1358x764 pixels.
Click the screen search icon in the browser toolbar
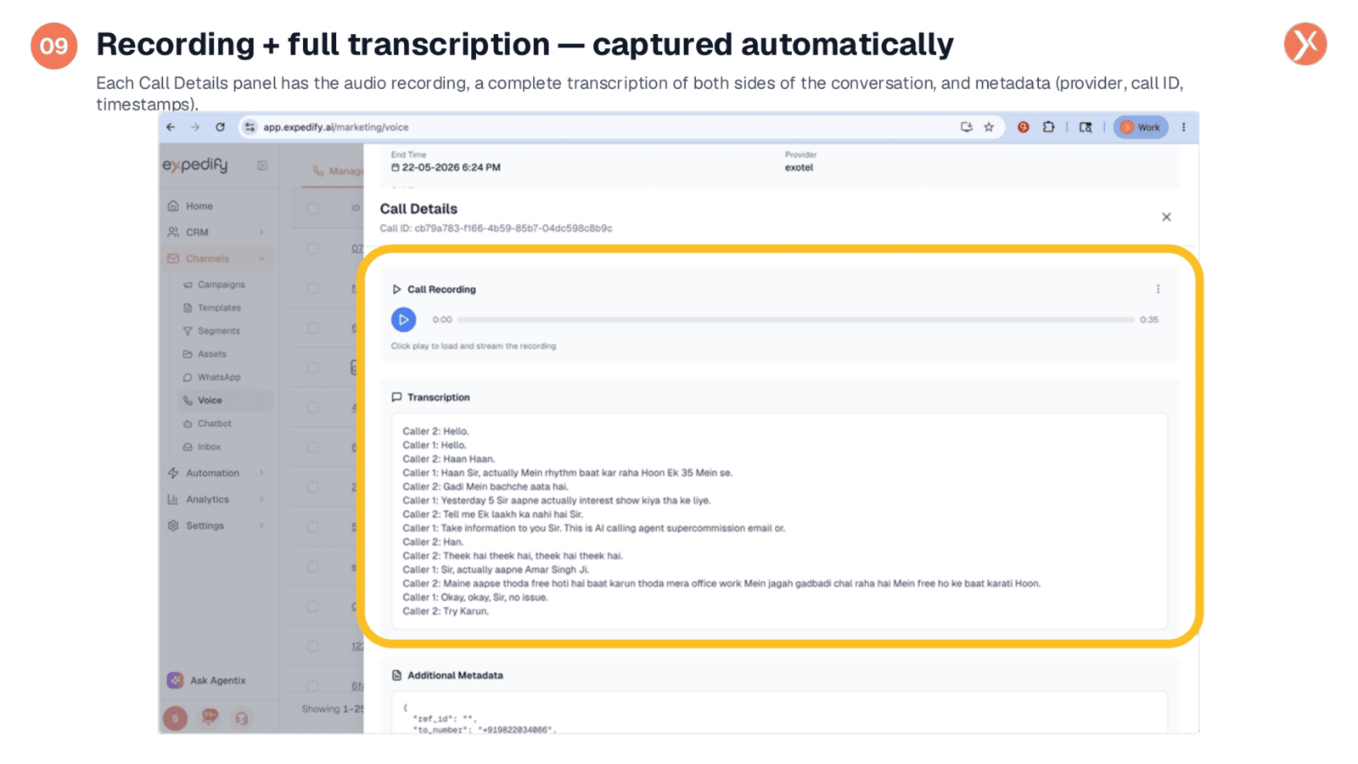(x=1086, y=127)
